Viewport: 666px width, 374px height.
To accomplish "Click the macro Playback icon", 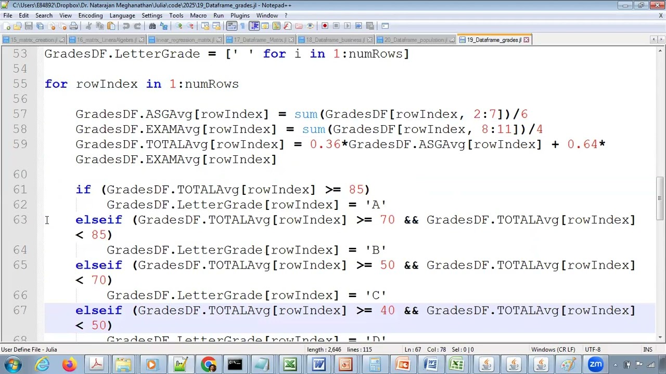I will coord(348,26).
